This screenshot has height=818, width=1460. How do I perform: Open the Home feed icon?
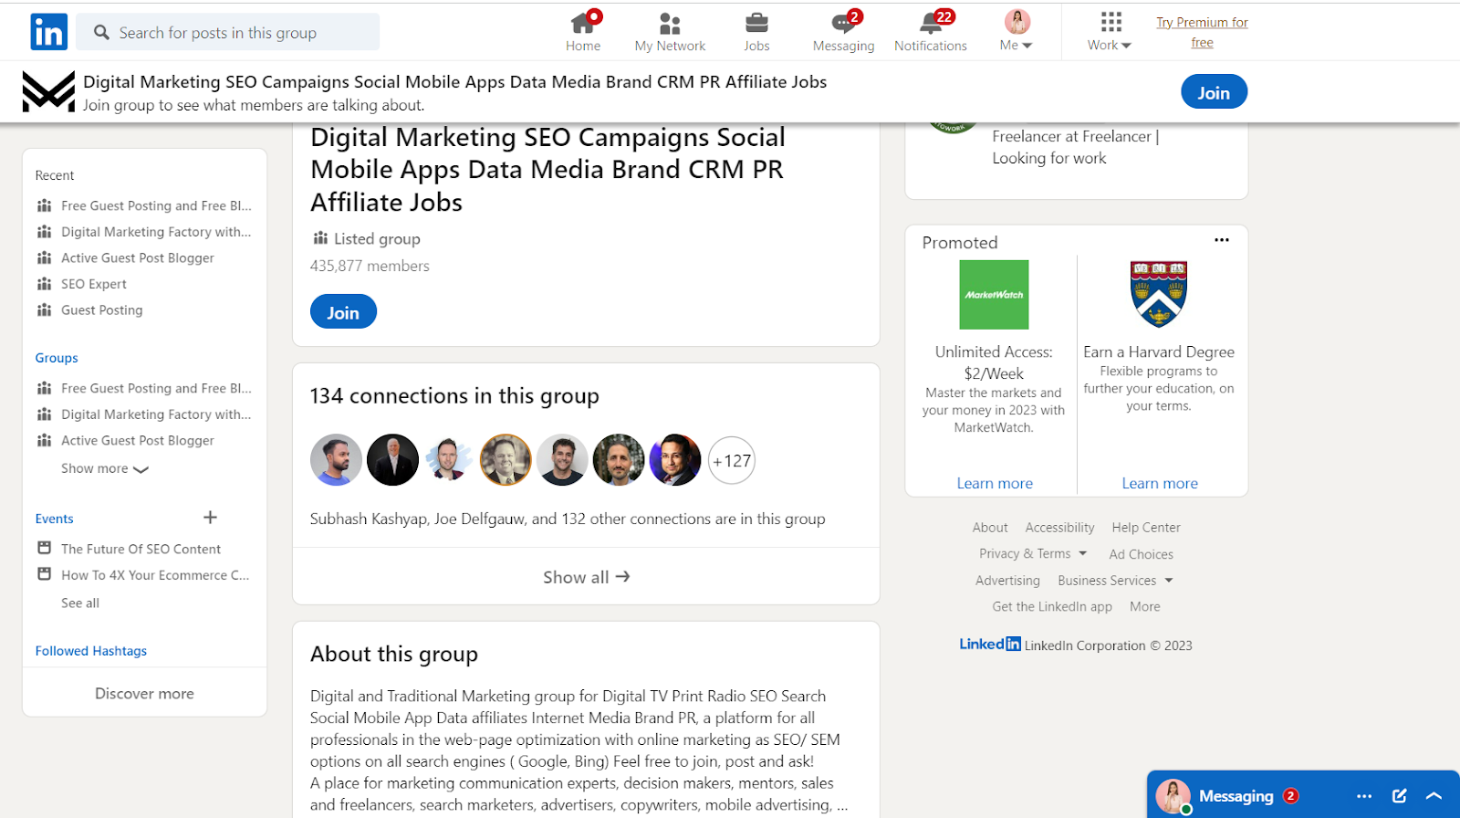point(582,24)
